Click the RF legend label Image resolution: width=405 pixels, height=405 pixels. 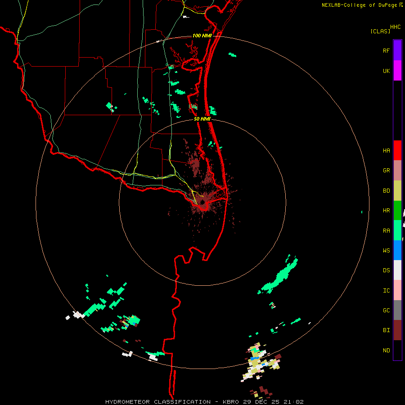386,50
